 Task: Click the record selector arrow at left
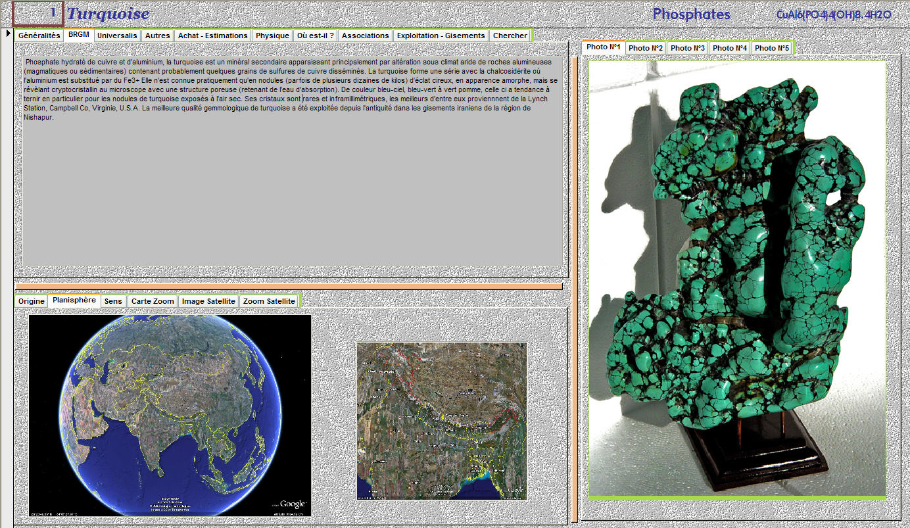(9, 34)
